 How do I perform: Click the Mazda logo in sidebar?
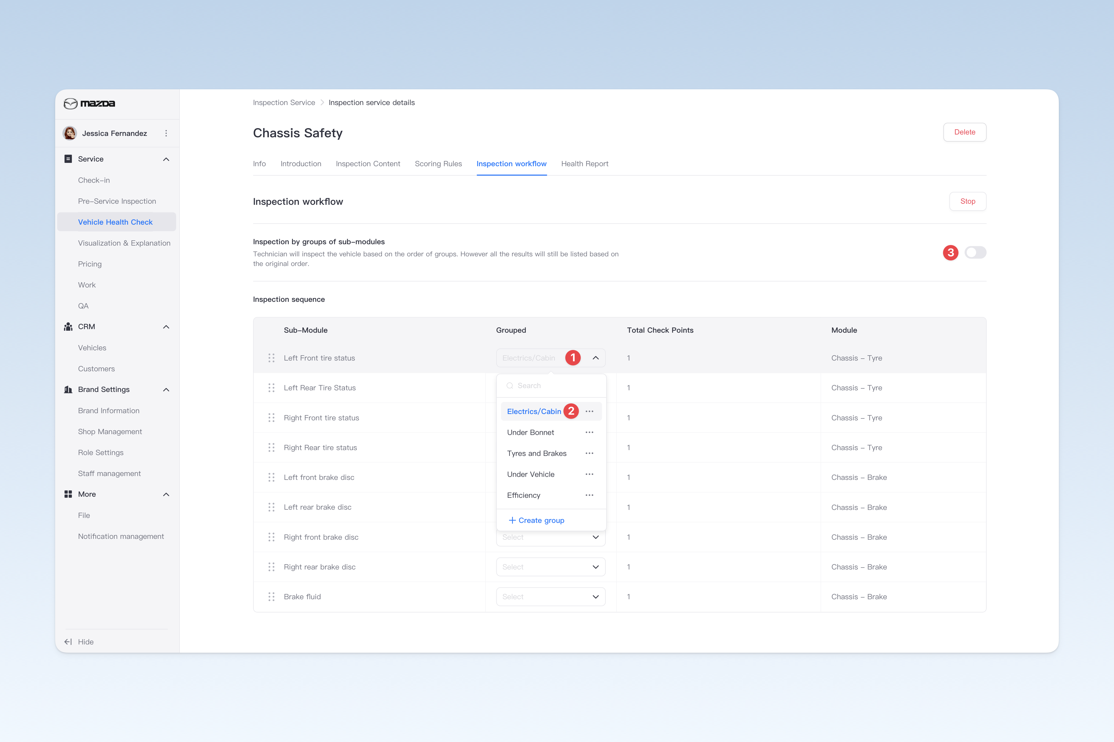pyautogui.click(x=90, y=103)
